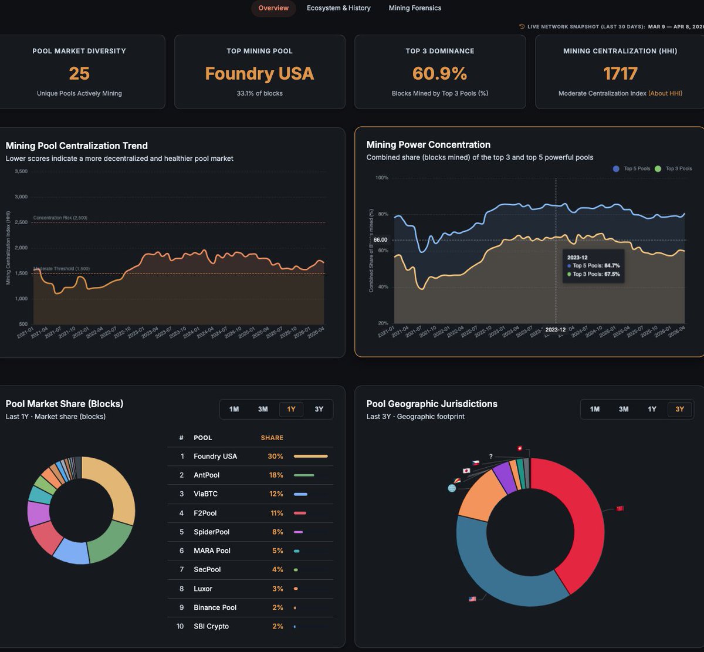Image resolution: width=704 pixels, height=652 pixels.
Task: Click the Mining Power Concentration title
Action: click(428, 144)
